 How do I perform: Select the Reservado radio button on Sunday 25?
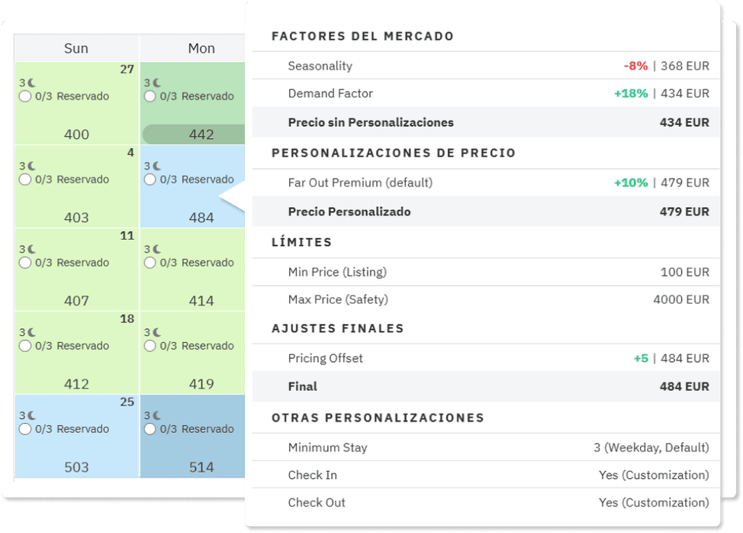25,429
